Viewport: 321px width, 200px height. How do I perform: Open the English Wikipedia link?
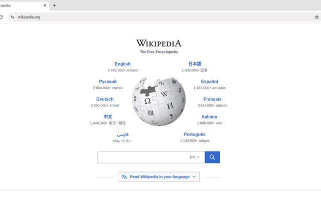point(122,64)
